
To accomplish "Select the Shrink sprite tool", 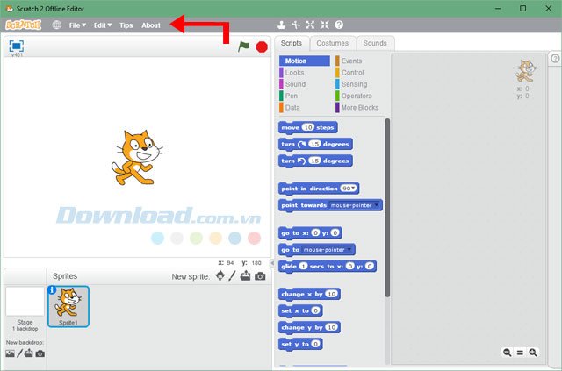I will [x=324, y=25].
